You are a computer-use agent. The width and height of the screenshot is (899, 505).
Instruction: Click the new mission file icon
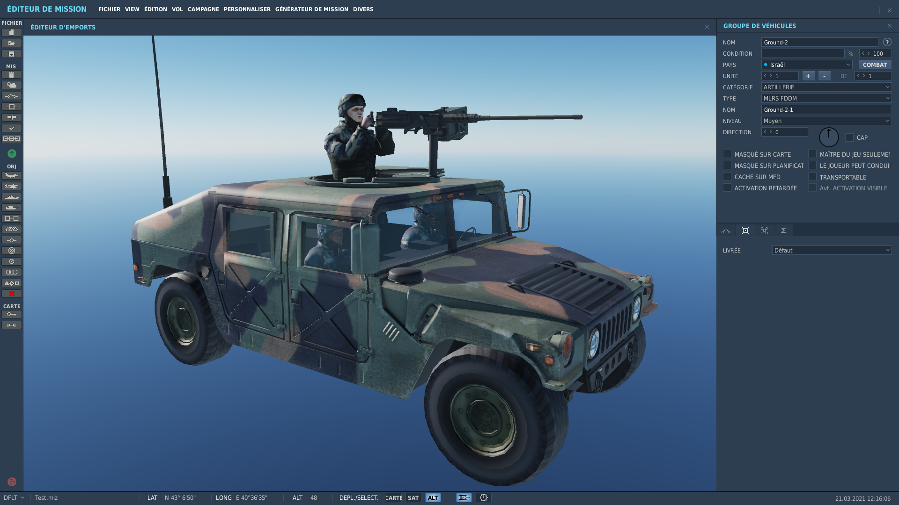click(12, 32)
